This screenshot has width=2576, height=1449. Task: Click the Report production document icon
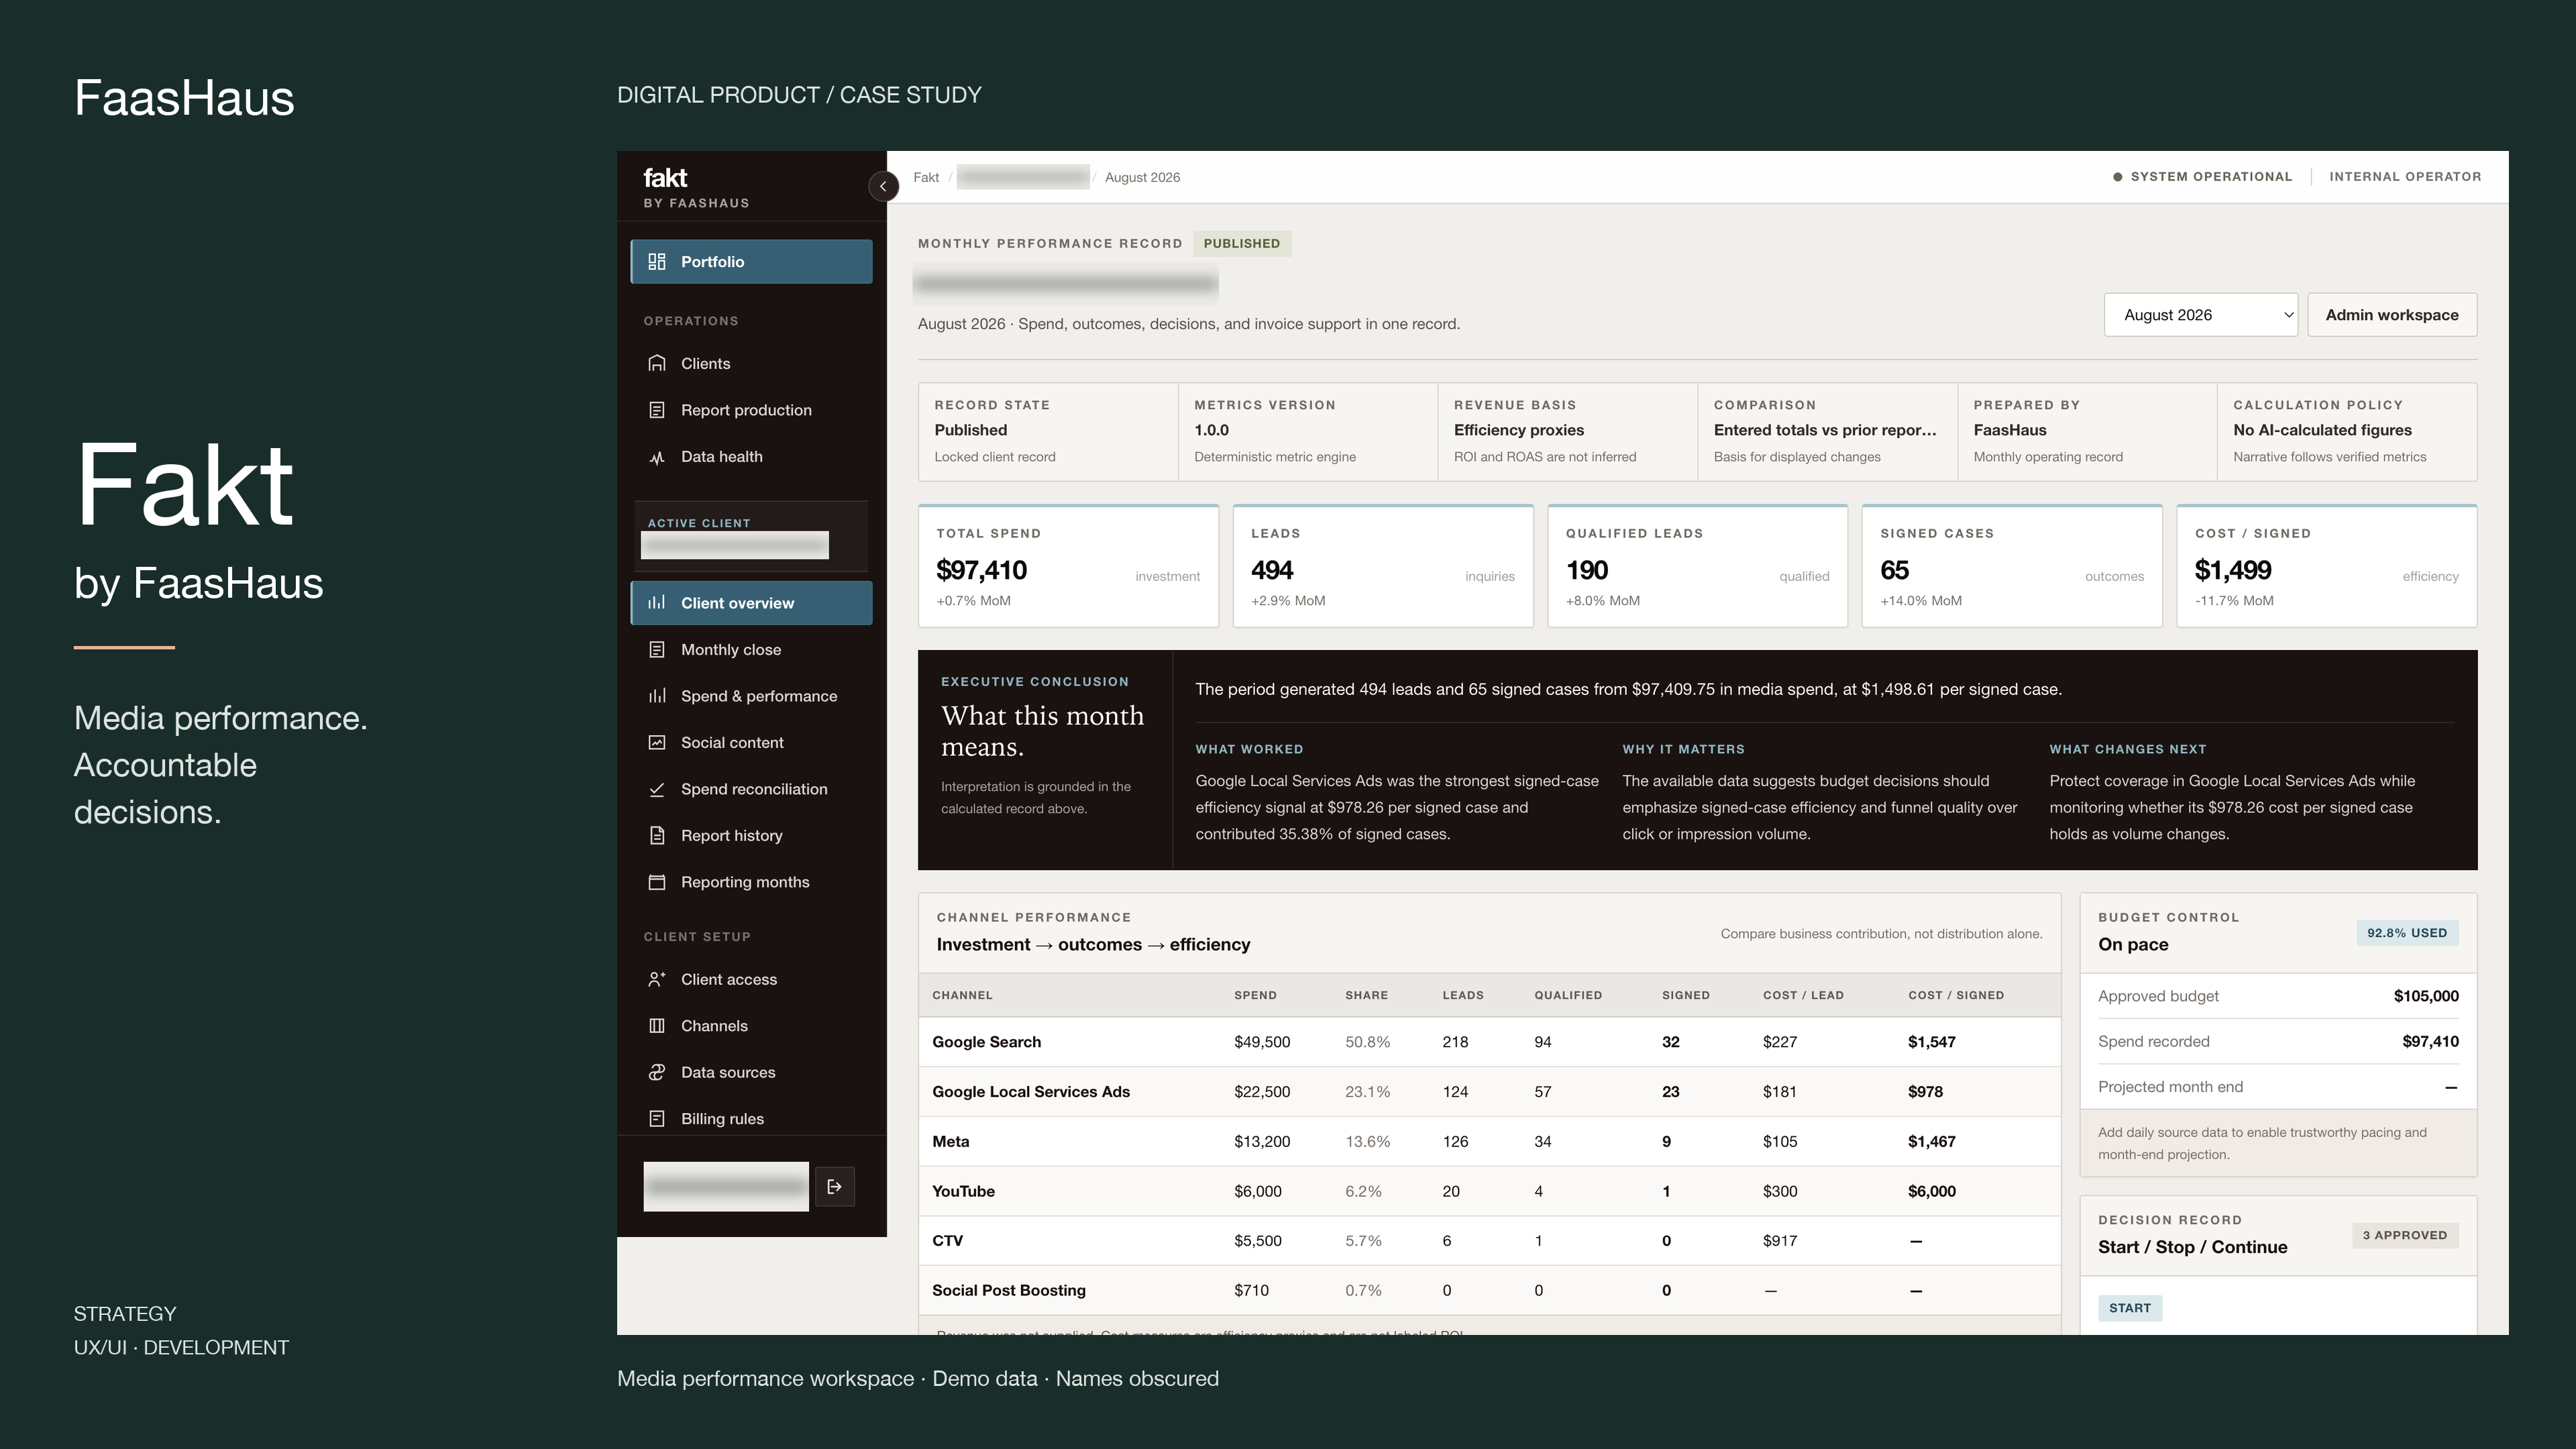pyautogui.click(x=657, y=410)
